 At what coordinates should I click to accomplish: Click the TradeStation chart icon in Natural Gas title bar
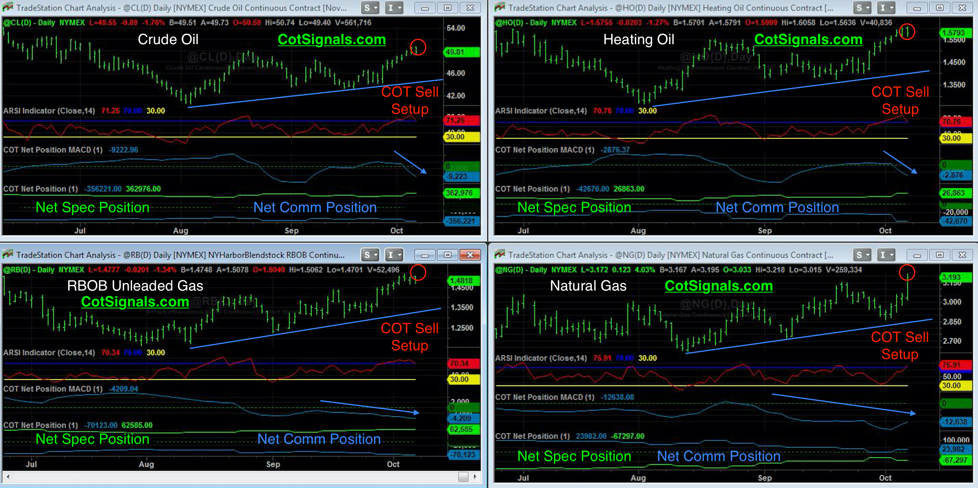tap(500, 254)
